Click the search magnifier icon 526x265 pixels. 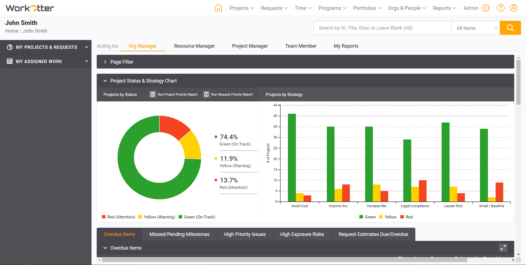pos(510,28)
